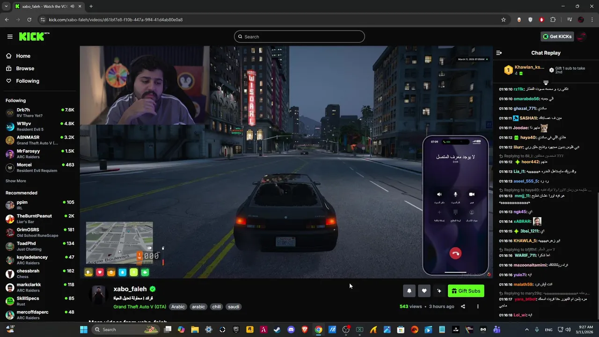This screenshot has height=337, width=599.
Task: Enable notifications with the bell icon
Action: coord(409,291)
